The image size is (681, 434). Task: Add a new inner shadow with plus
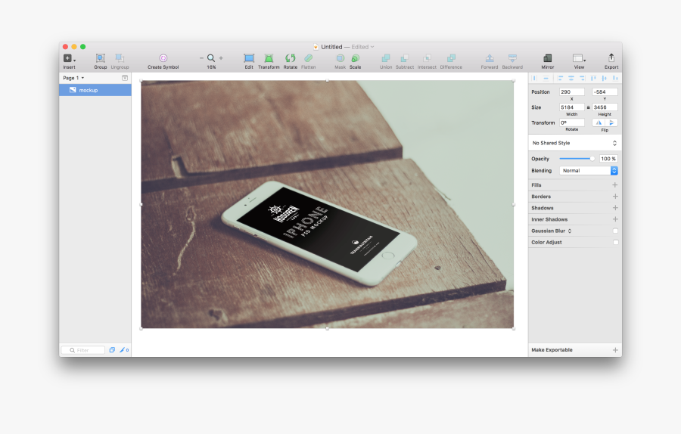coord(615,219)
